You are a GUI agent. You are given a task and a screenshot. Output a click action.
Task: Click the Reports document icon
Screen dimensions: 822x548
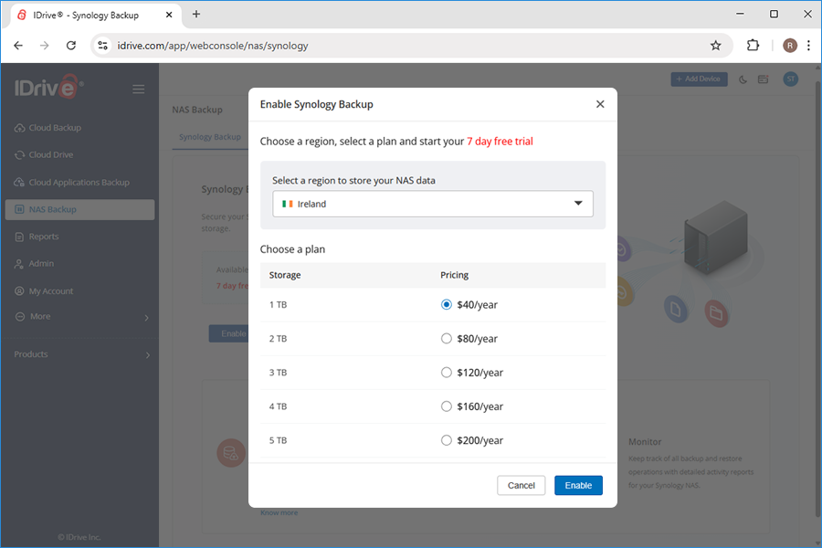pos(19,237)
